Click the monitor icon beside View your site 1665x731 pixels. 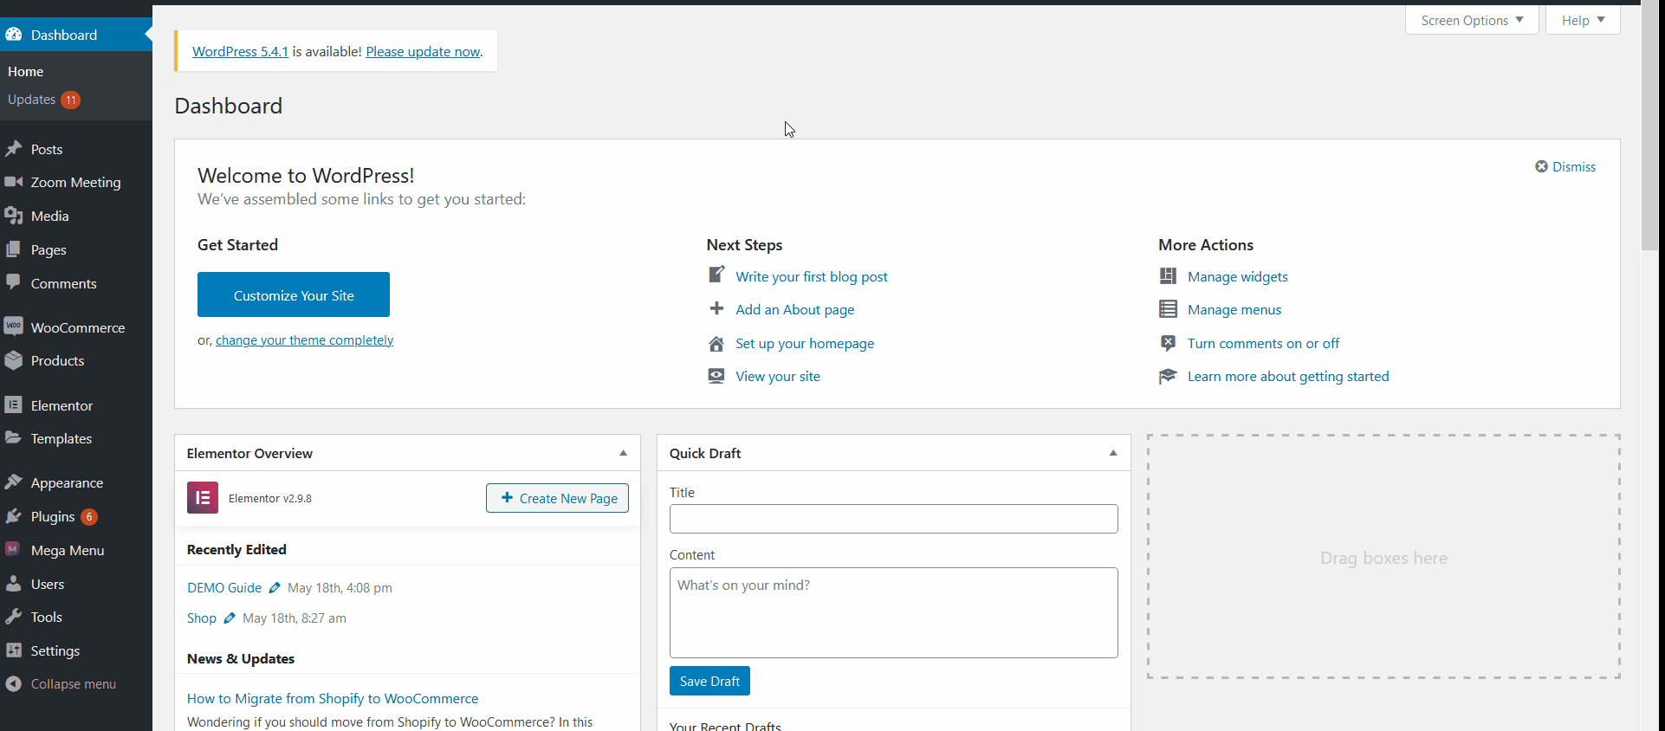click(x=716, y=376)
